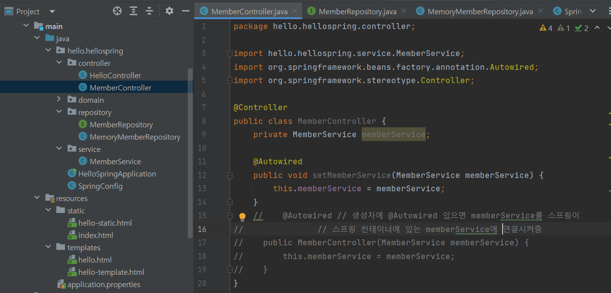Open the Project view dropdown

[x=53, y=11]
